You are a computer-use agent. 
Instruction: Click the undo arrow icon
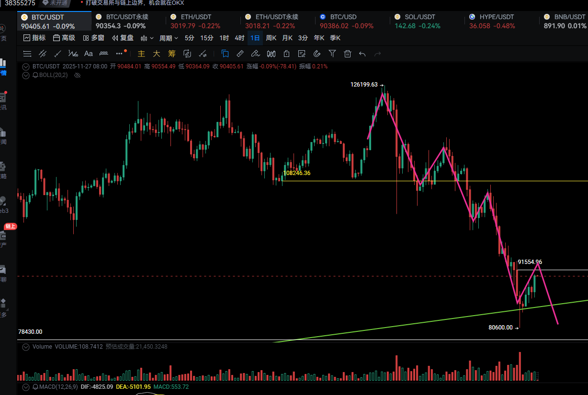362,54
